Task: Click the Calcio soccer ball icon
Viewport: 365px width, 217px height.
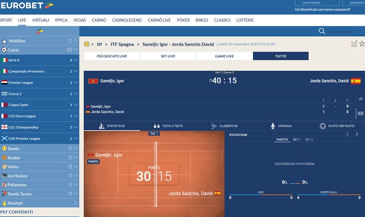Action: pos(4,50)
